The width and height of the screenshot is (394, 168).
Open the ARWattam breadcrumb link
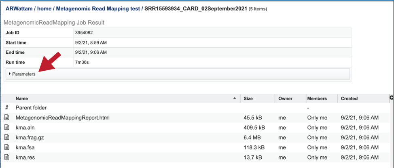20,9
